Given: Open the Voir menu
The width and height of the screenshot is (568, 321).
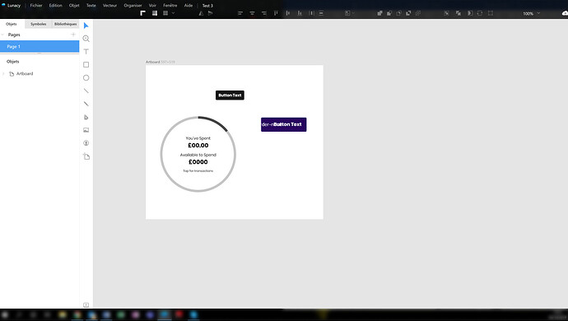Looking at the screenshot, I should click(152, 6).
